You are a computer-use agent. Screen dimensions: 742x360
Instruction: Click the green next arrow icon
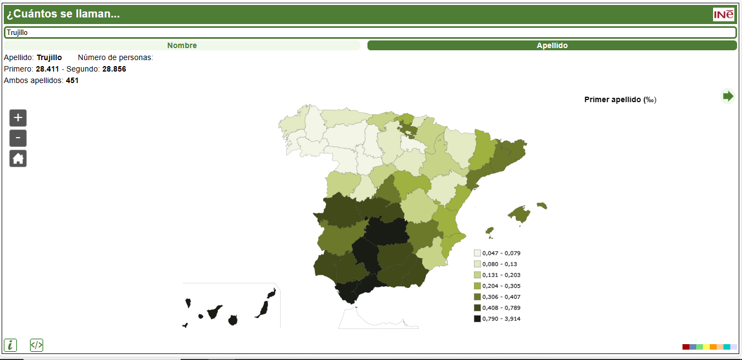coord(728,96)
